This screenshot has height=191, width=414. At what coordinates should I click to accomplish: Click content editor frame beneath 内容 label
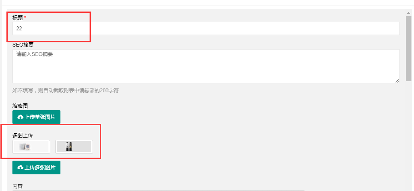click(159, 191)
